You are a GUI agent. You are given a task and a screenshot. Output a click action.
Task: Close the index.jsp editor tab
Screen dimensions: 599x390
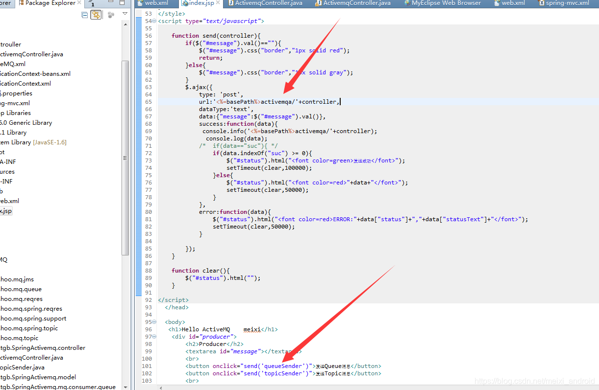[x=217, y=3]
